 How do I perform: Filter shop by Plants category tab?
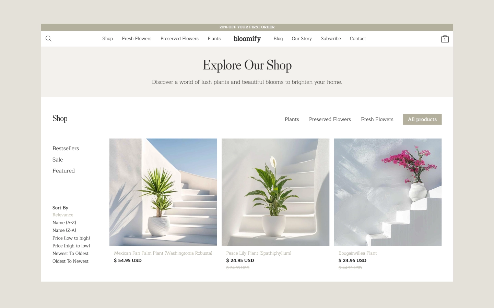pos(292,119)
